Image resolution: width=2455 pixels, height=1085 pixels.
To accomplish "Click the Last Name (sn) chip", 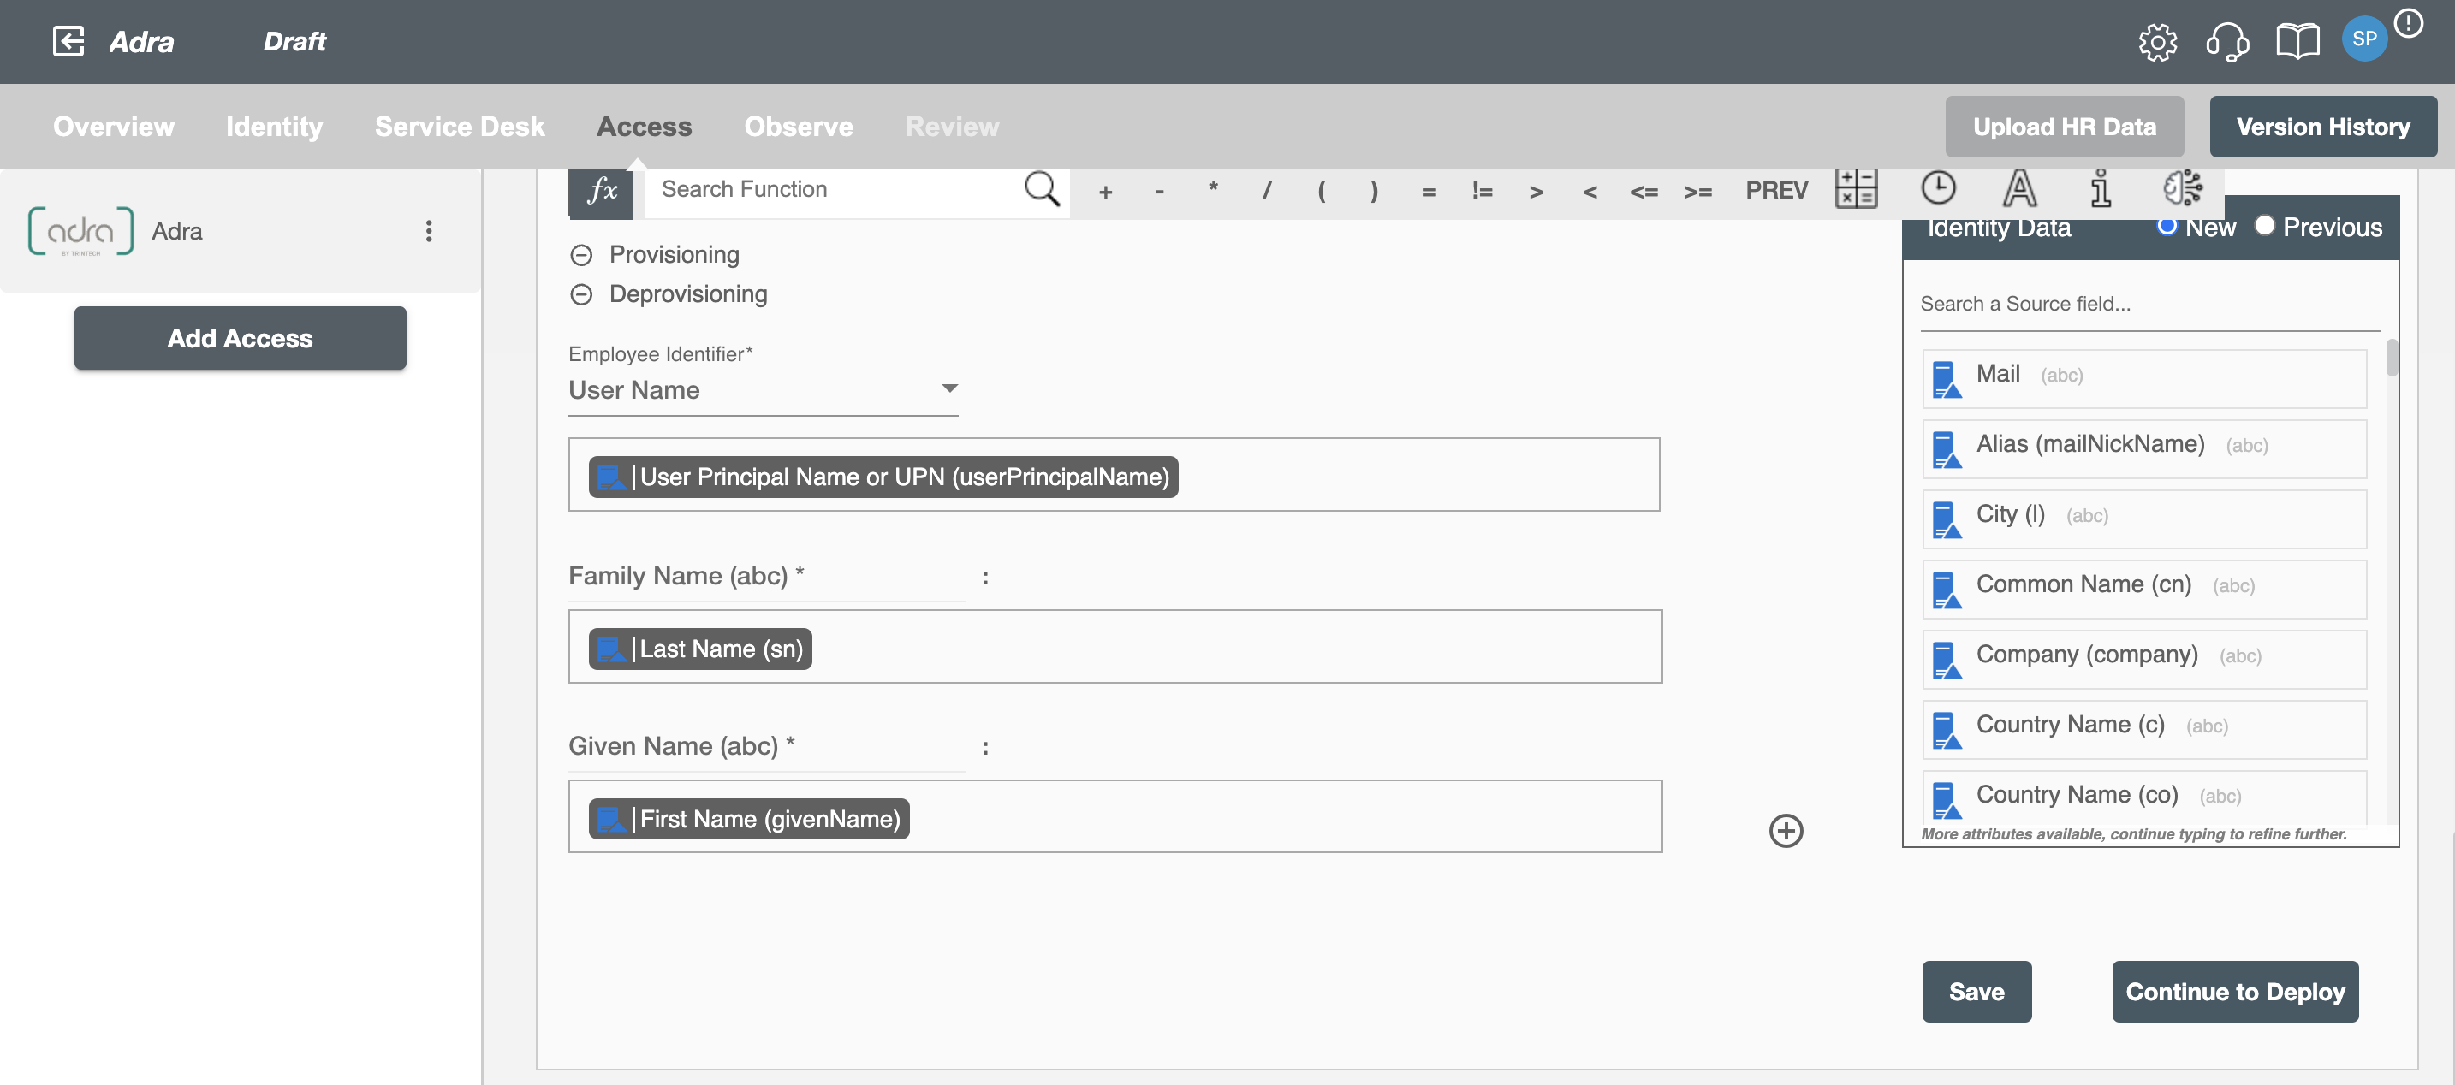I will (700, 649).
